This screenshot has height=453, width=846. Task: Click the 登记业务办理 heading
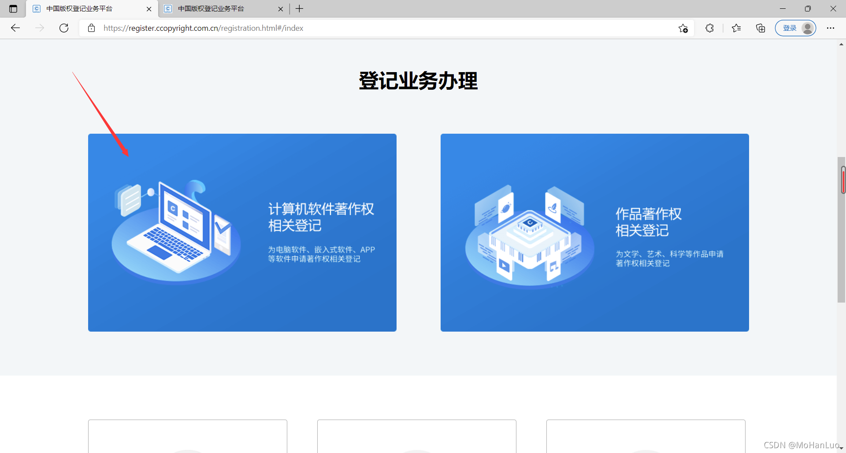[x=418, y=81]
